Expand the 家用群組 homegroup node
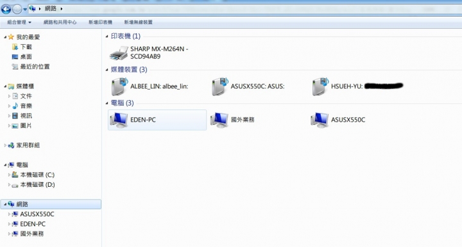This screenshot has height=247, width=462. [x=5, y=145]
